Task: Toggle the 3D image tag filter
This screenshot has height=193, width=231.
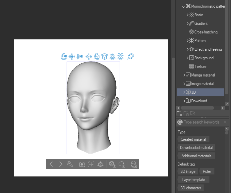Action: point(188,171)
